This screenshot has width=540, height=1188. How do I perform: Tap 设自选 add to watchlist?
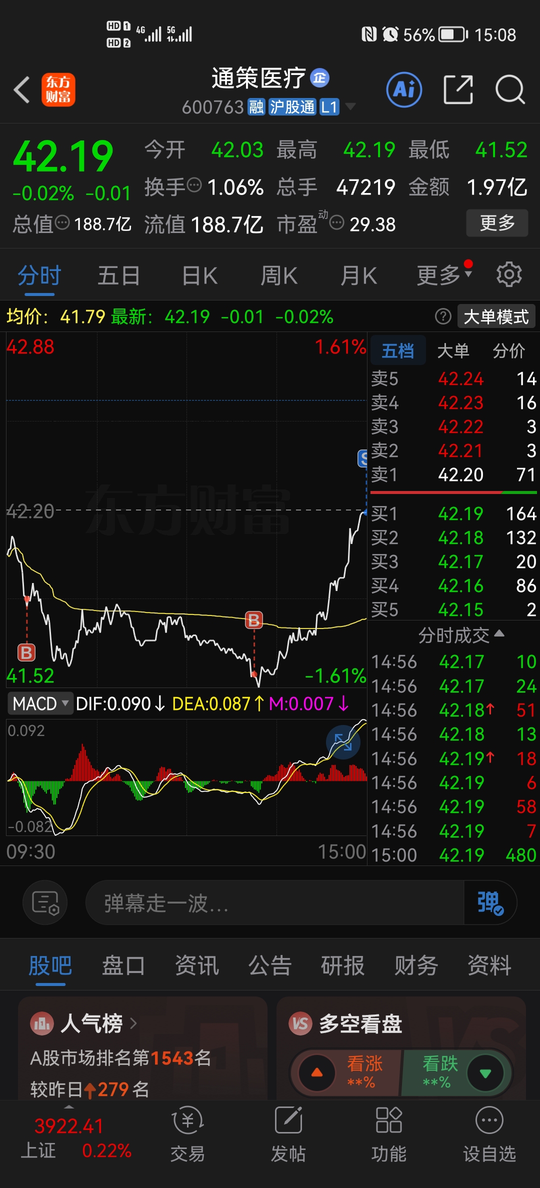[489, 1134]
